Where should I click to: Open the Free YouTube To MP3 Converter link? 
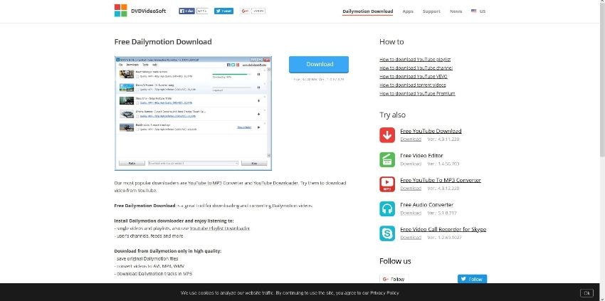tap(441, 180)
